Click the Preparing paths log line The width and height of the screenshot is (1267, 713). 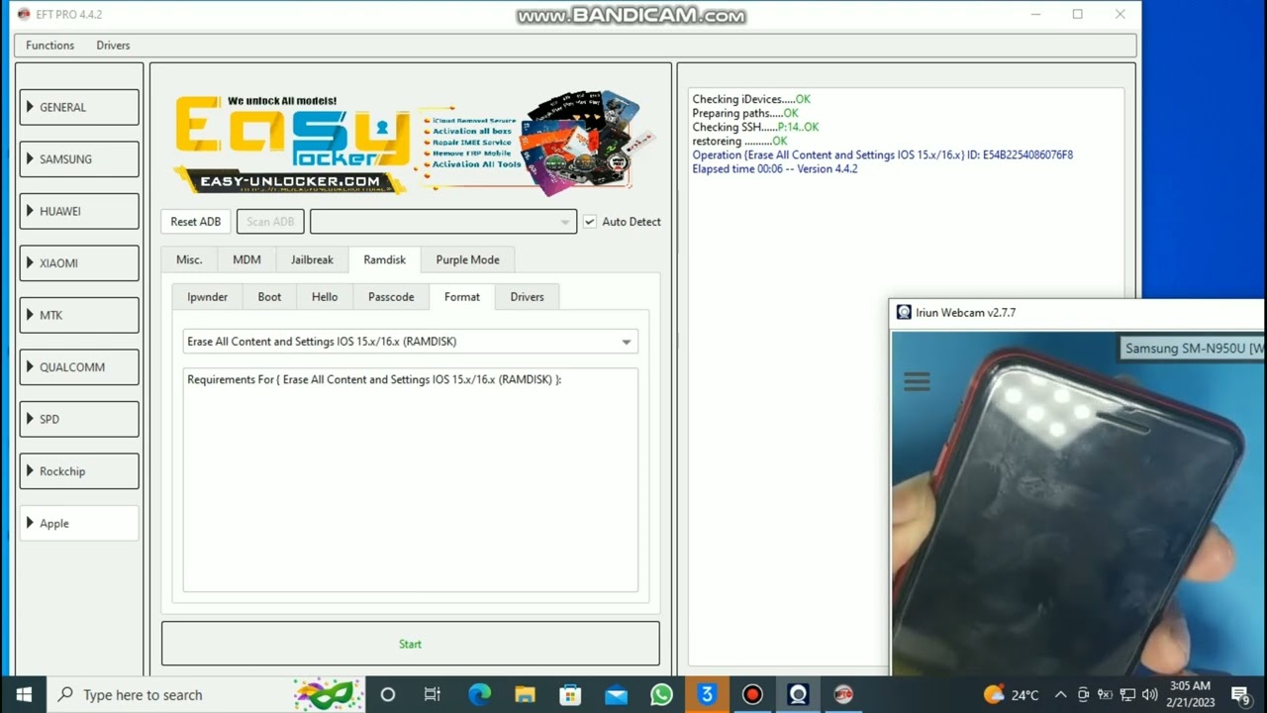click(x=745, y=114)
